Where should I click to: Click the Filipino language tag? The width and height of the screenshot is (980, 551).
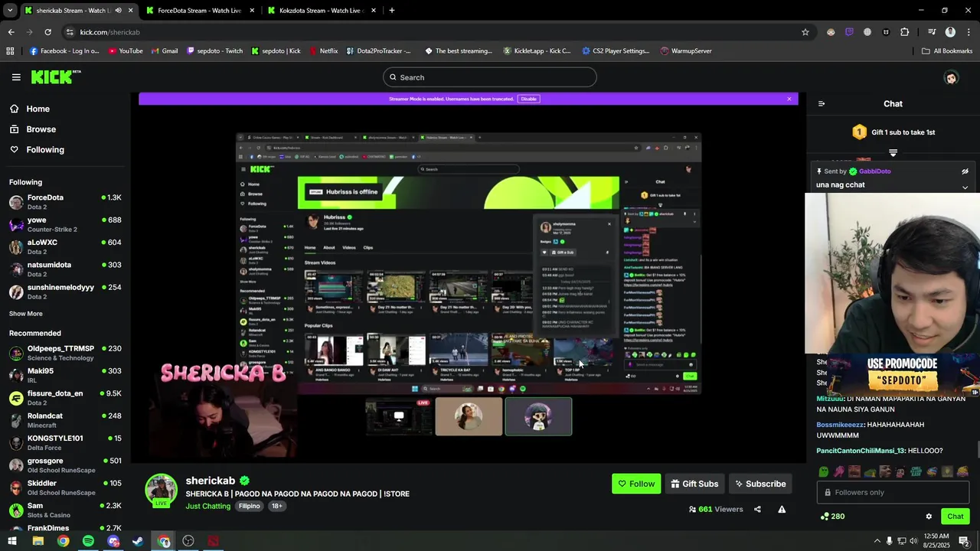pyautogui.click(x=249, y=507)
